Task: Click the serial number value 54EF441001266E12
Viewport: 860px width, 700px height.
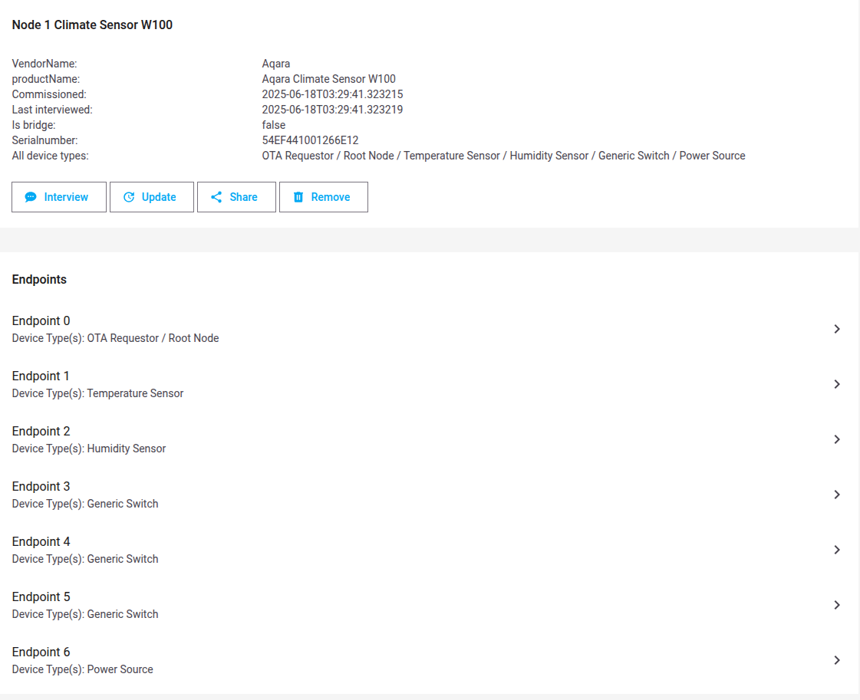Action: [310, 140]
